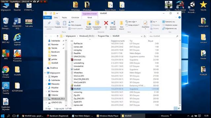Select the Zip64.SFX file
Viewport: 211px width, 118px height.
click(x=78, y=102)
